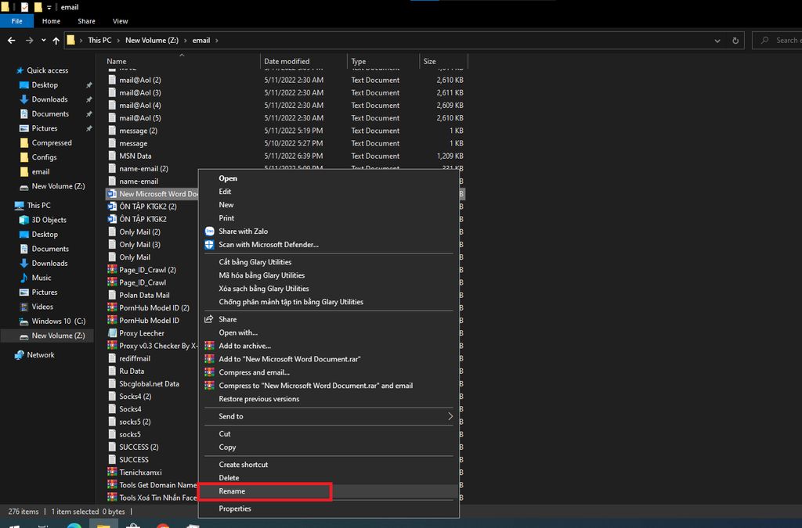
Task: Click New Volume (Z:) breadcrumb segment
Action: tap(152, 41)
